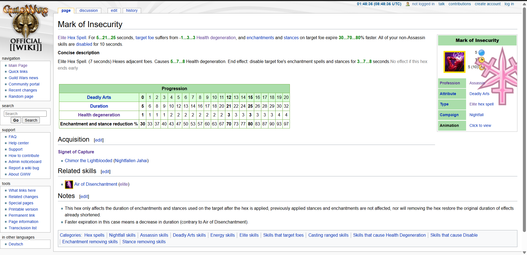This screenshot has height=255, width=527.
Task: Edit the Notes section
Action: click(x=84, y=197)
